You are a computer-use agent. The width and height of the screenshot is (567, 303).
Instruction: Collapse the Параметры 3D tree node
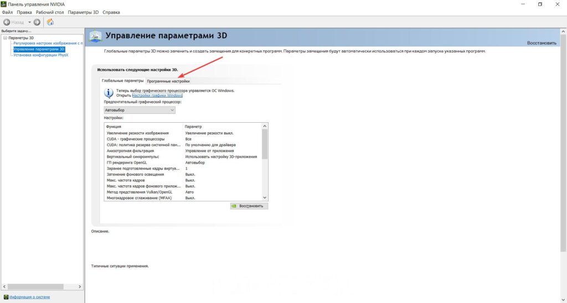(x=5, y=38)
